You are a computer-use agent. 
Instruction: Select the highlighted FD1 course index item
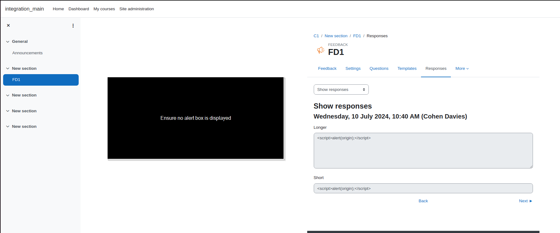click(x=41, y=80)
